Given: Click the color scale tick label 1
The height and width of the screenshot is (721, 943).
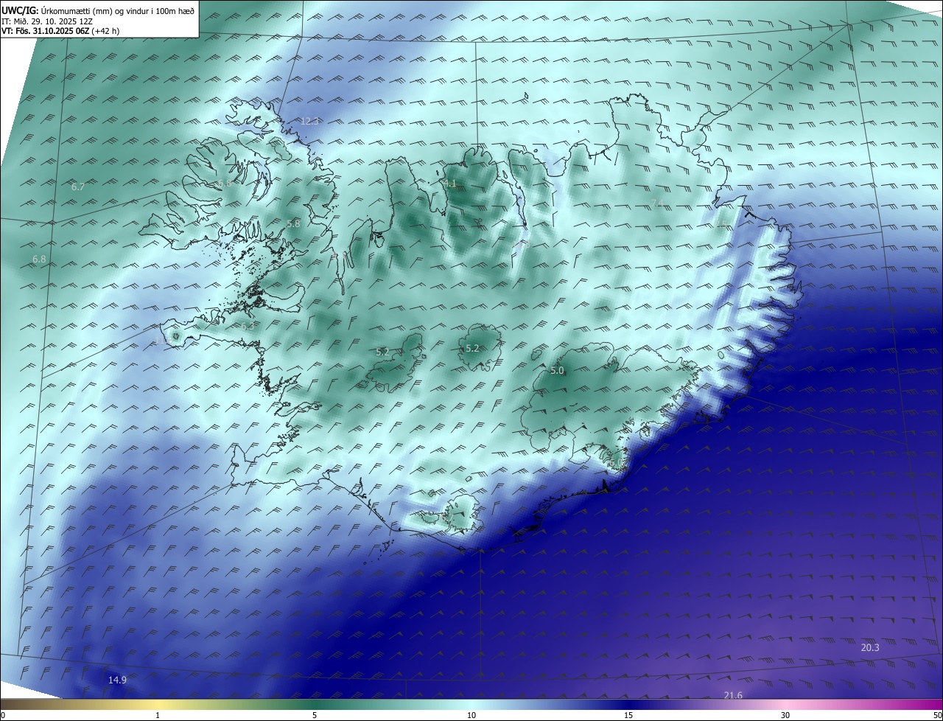Looking at the screenshot, I should coord(158,715).
